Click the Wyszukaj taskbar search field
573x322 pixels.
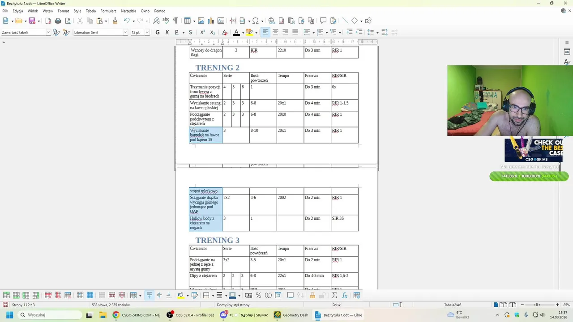[49, 315]
